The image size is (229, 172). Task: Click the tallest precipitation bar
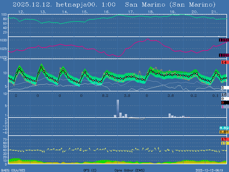point(118,108)
